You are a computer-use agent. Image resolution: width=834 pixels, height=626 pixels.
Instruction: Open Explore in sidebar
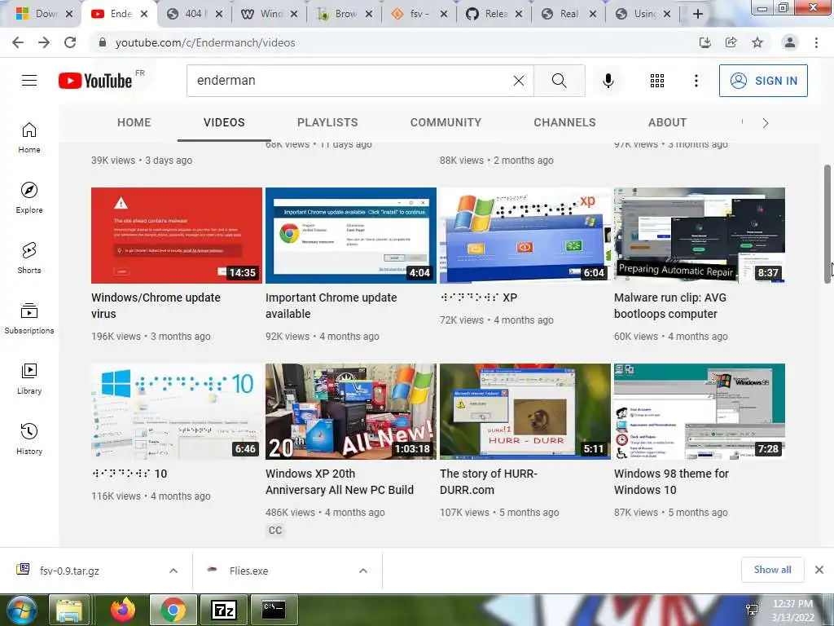click(x=29, y=198)
